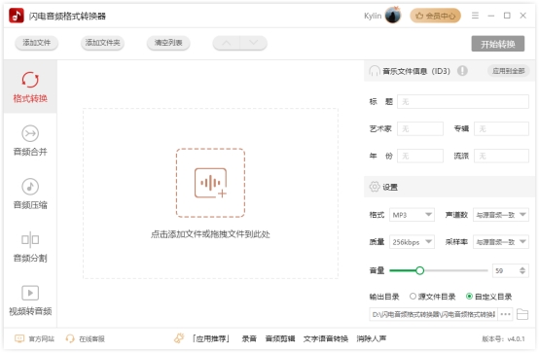Click the 应用推荐 app recommendation label
This screenshot has height=353, width=539.
coord(211,339)
